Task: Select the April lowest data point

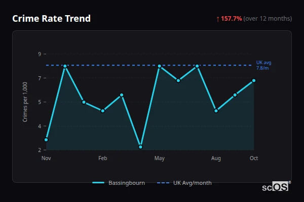Action: click(x=140, y=147)
